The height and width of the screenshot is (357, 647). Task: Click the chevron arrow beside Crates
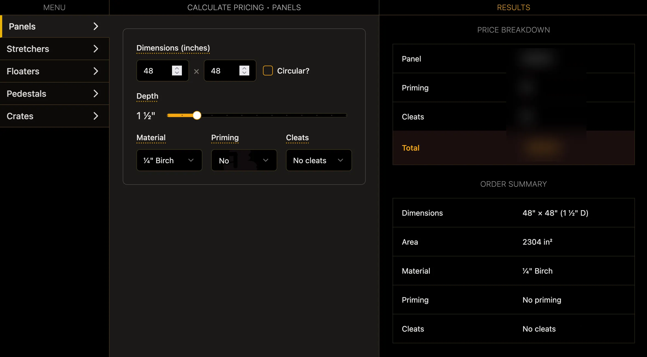point(96,116)
